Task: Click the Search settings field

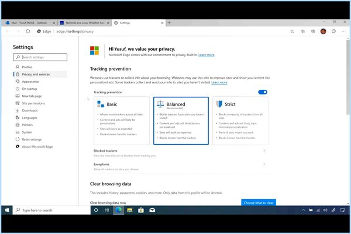Action: coord(40,57)
